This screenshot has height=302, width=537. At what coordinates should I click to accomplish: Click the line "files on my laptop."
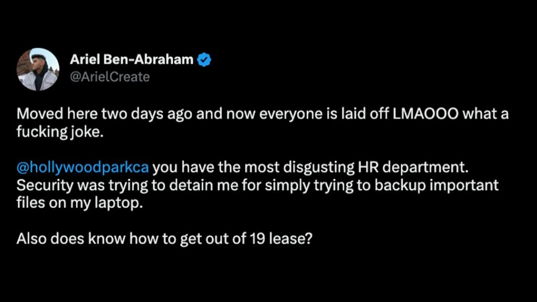click(79, 203)
